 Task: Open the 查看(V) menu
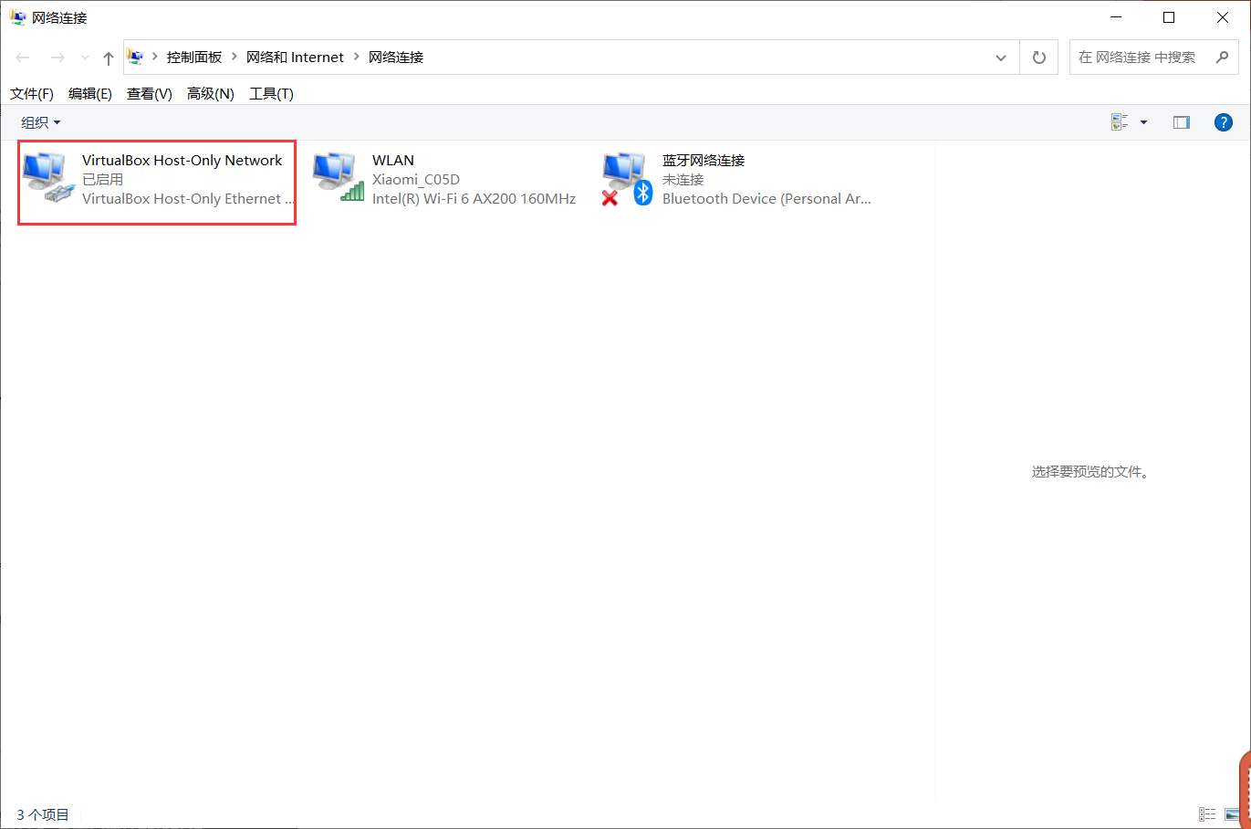[150, 94]
